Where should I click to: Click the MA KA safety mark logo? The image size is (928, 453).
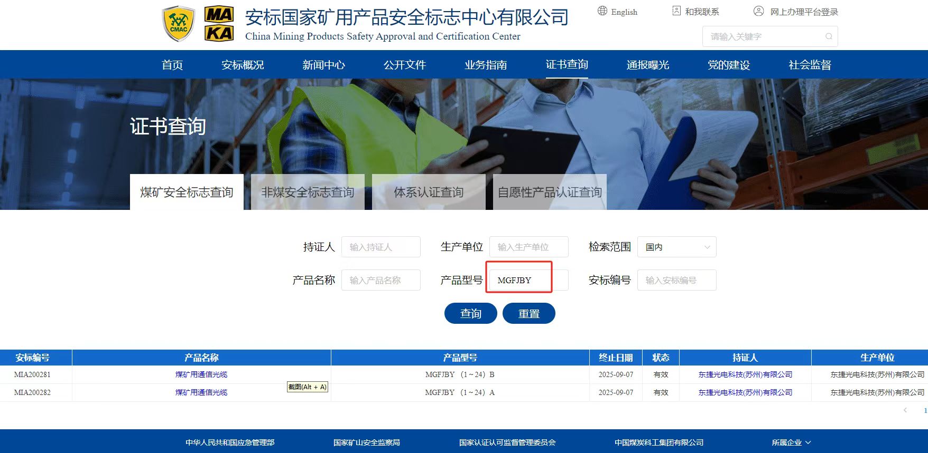[x=219, y=24]
